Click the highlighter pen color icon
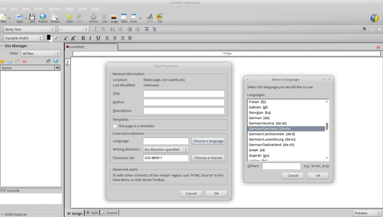 56,38
